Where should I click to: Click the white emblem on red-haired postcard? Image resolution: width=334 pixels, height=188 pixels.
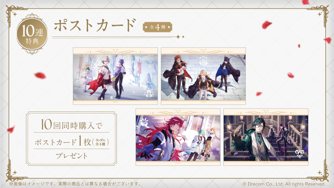(143, 121)
